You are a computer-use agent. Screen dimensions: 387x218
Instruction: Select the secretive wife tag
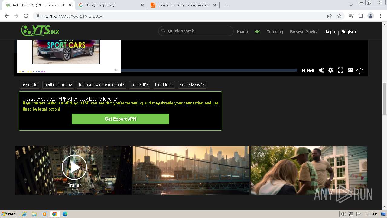pos(192,85)
